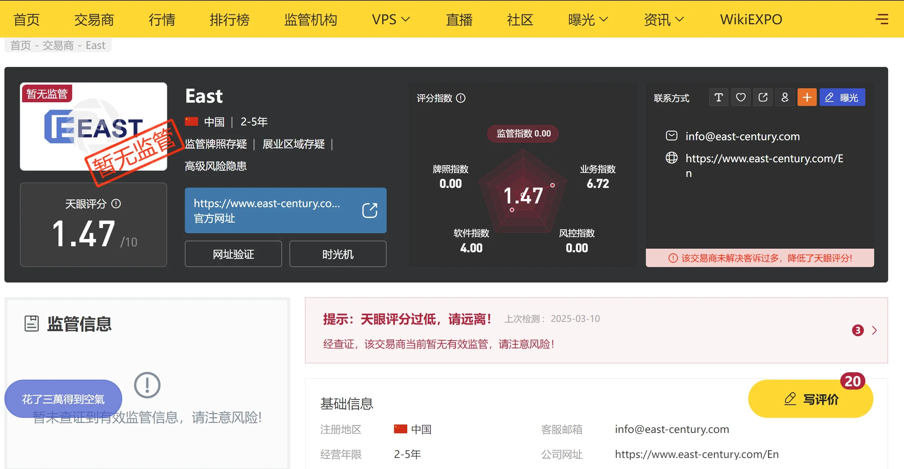Click the user profile icon
904x469 pixels.
pos(785,97)
